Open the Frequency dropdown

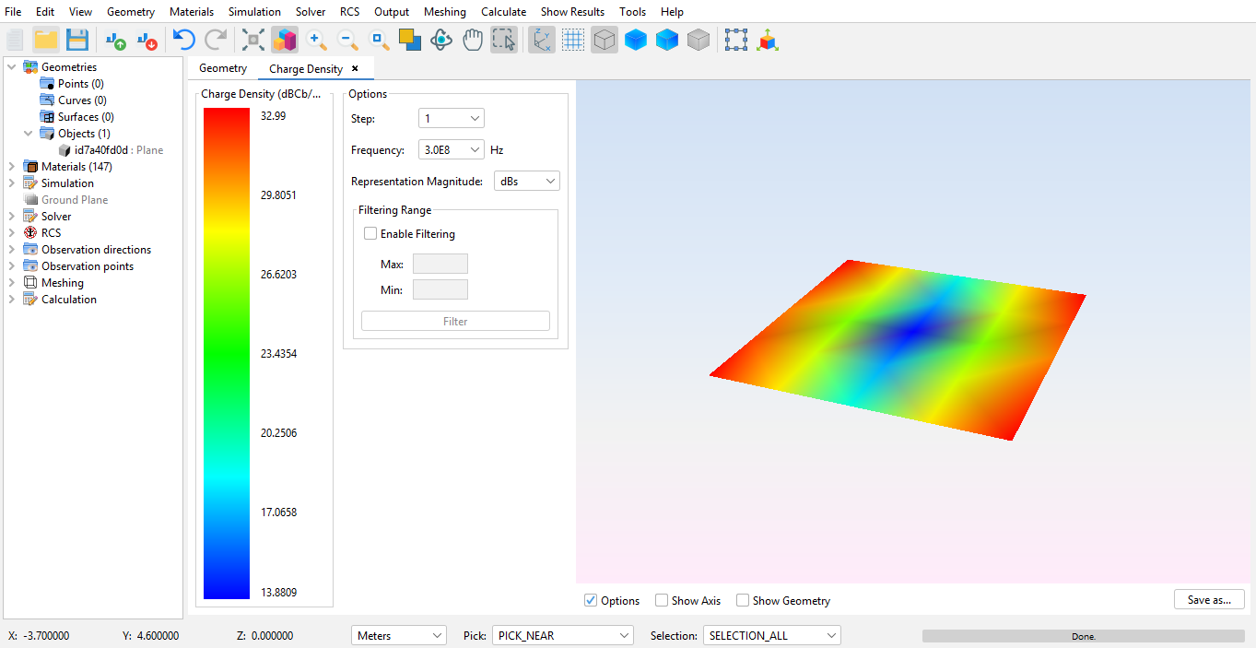(x=451, y=150)
